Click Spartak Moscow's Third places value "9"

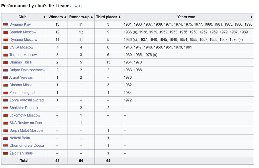click(x=108, y=32)
